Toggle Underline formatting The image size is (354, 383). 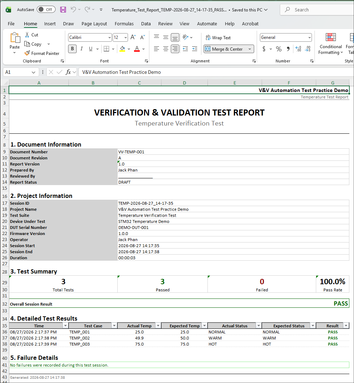[91, 49]
